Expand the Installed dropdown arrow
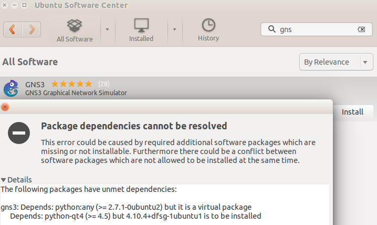This screenshot has height=225, width=377. (x=174, y=29)
